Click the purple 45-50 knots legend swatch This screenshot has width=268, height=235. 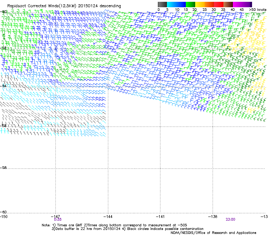coord(247,4)
